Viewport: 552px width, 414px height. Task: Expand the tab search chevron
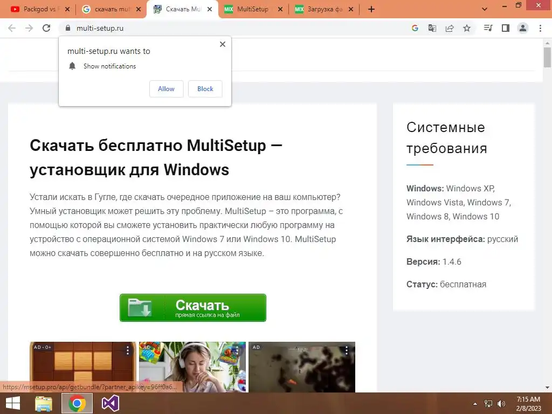[485, 9]
